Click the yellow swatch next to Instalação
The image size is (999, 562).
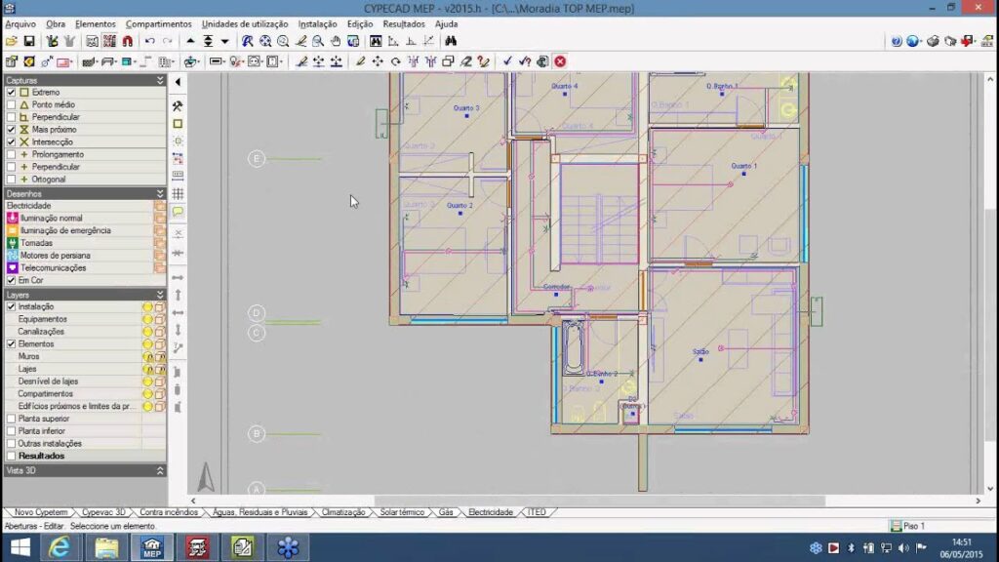(148, 306)
